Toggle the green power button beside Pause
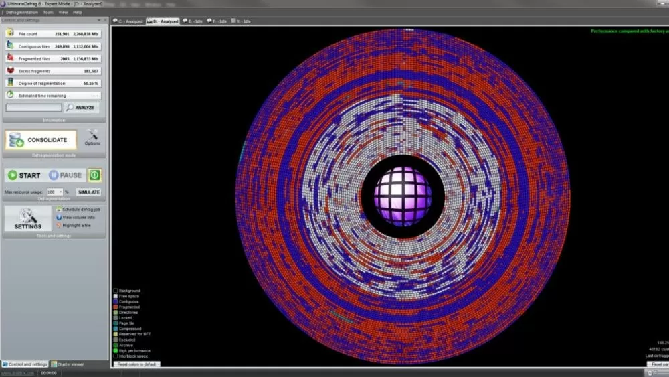The width and height of the screenshot is (669, 377). [95, 175]
